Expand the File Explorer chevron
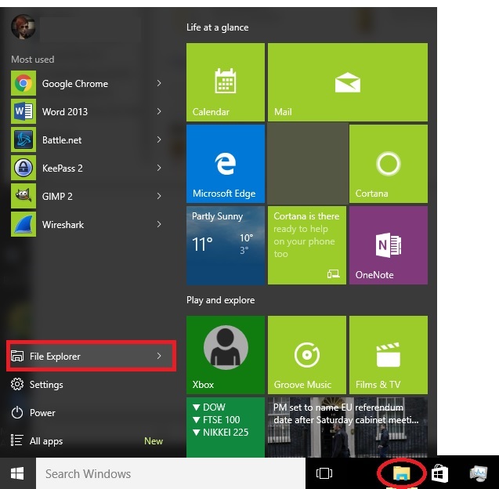 click(x=159, y=356)
